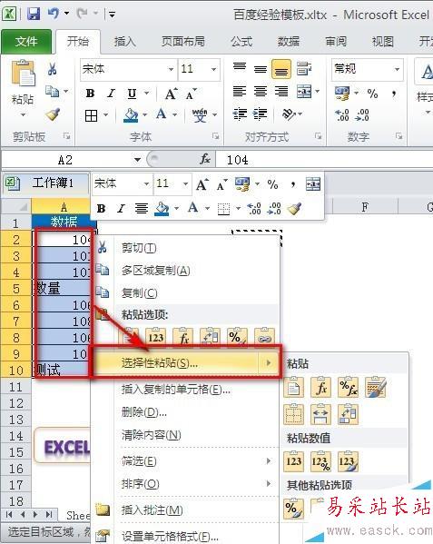This screenshot has height=544, width=433.
Task: Click the Merge and Center icon in ribbon
Action: (304, 92)
